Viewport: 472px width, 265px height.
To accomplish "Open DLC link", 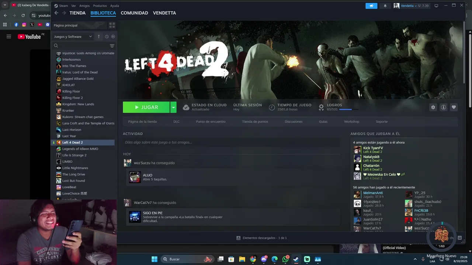I will click(177, 121).
